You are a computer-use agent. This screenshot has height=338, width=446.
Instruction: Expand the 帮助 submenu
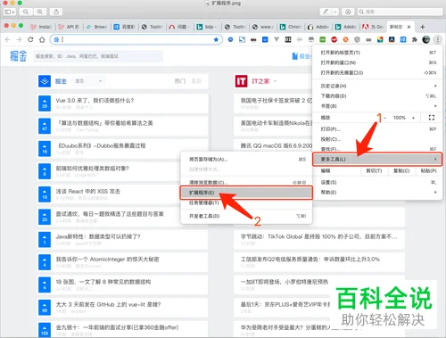coord(377,193)
